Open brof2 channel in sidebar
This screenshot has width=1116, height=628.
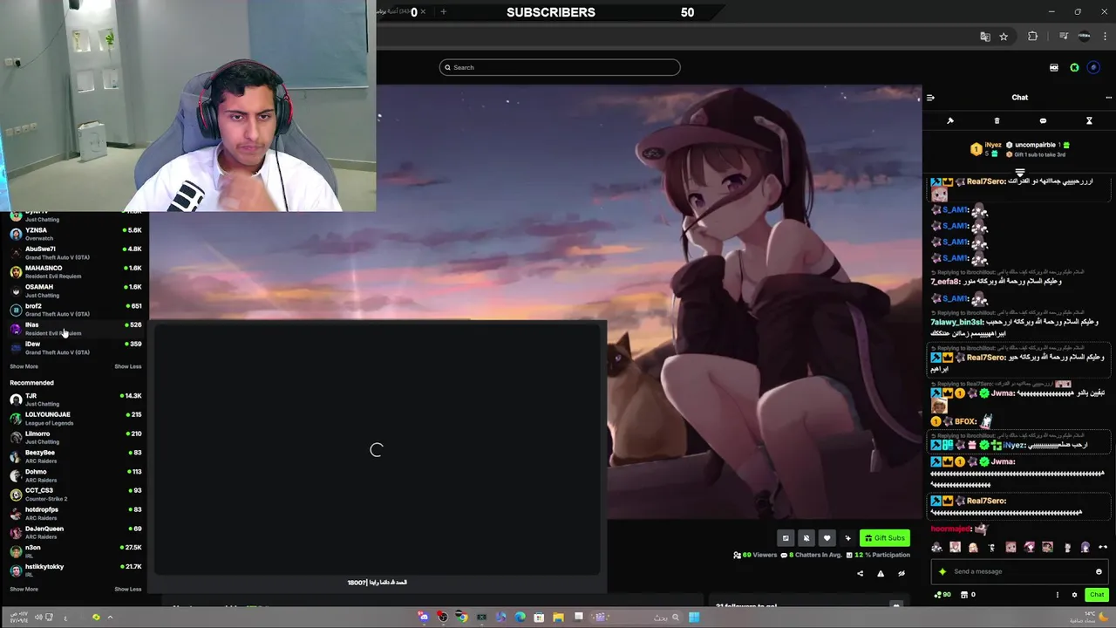click(75, 310)
